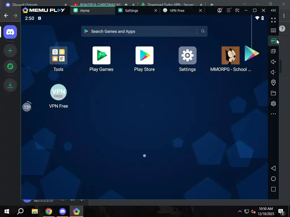Open Discord home icon in browser
Image resolution: width=290 pixels, height=217 pixels.
tap(10, 32)
